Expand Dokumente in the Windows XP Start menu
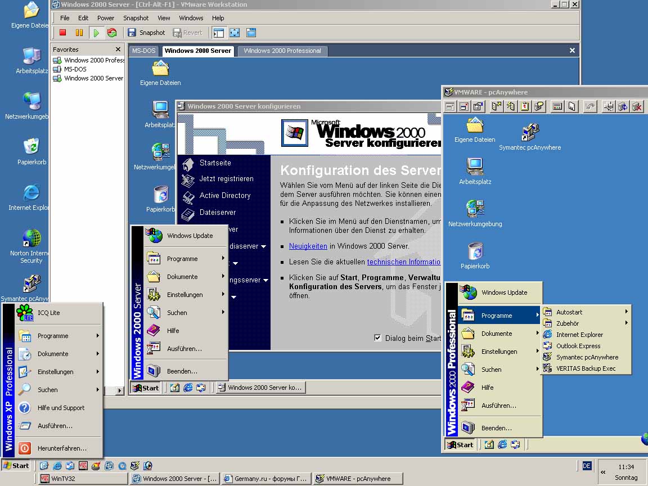The width and height of the screenshot is (648, 486). (x=58, y=354)
